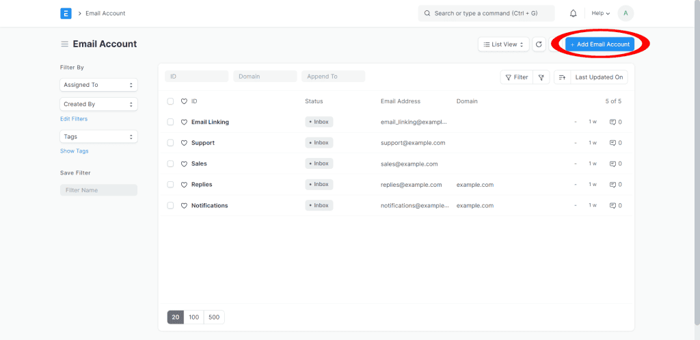Open the Help menu
Screen dimensions: 700x340
pos(601,13)
